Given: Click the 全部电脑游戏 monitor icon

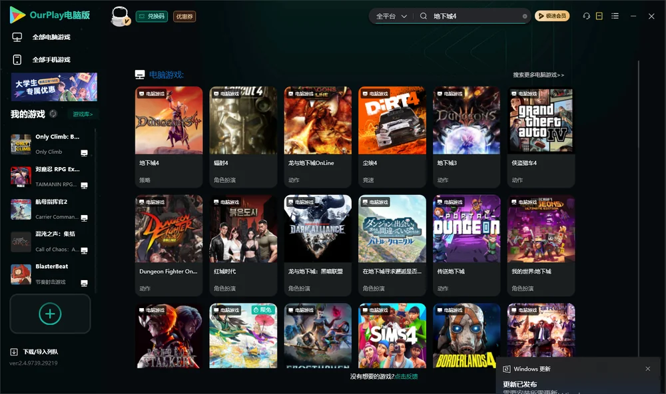Looking at the screenshot, I should (x=17, y=37).
